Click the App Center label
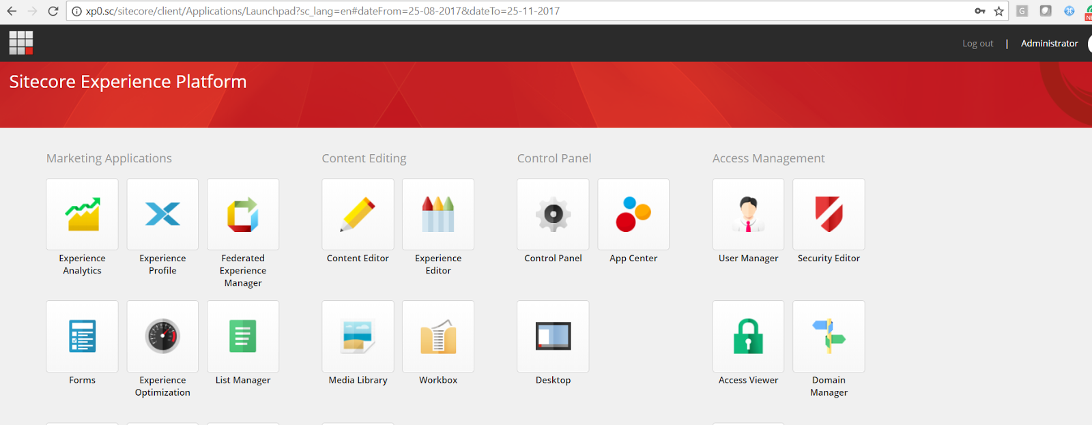The width and height of the screenshot is (1092, 425). [633, 258]
